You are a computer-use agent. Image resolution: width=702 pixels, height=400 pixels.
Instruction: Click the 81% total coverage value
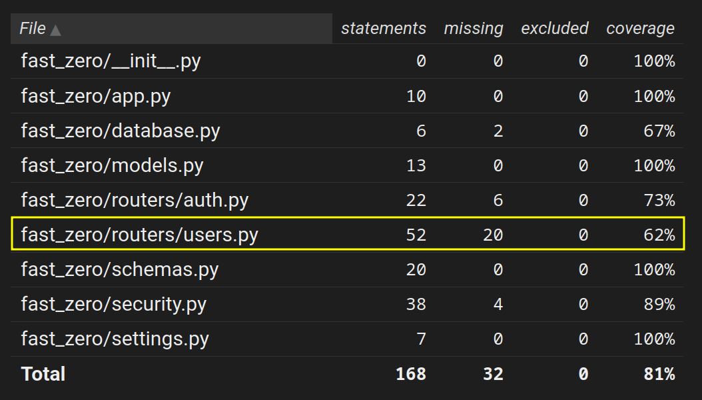(x=658, y=374)
